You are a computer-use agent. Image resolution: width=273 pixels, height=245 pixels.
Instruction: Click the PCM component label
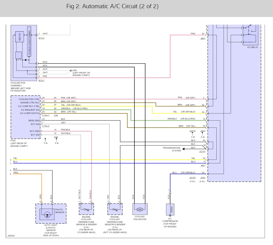pyautogui.click(x=19, y=143)
